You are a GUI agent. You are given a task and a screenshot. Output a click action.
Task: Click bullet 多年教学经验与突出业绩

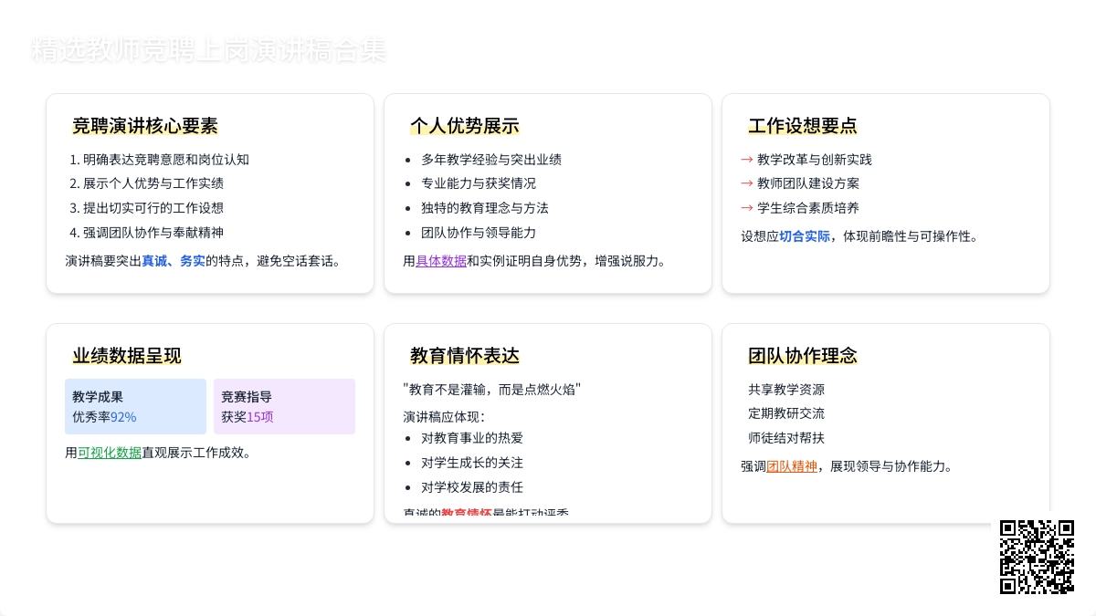click(x=491, y=159)
